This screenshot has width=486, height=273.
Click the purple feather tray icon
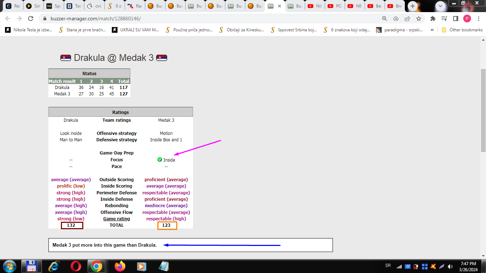tap(442, 266)
